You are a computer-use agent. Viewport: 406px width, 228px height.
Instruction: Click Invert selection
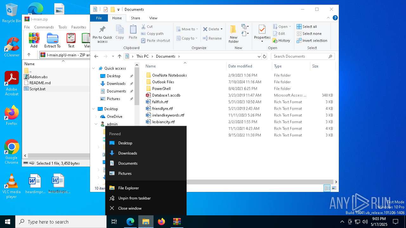[x=312, y=41]
